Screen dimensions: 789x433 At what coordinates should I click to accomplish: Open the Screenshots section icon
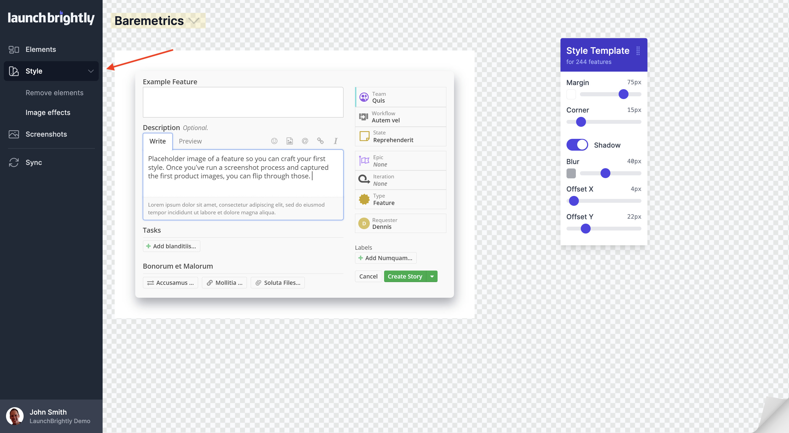coord(14,134)
